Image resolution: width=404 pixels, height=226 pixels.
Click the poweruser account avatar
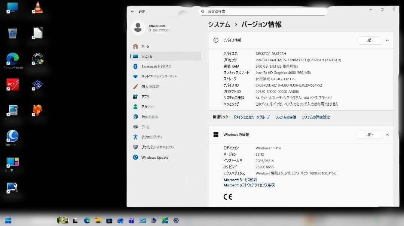pos(138,27)
